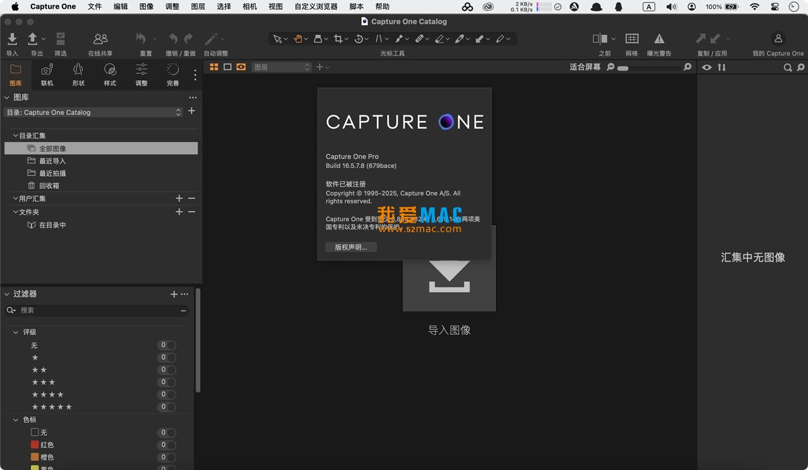Toggle browser eye visibility icon
Image resolution: width=808 pixels, height=470 pixels.
coord(706,68)
